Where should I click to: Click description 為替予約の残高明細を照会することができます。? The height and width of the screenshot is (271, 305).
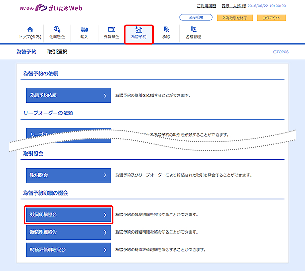coord(157,215)
